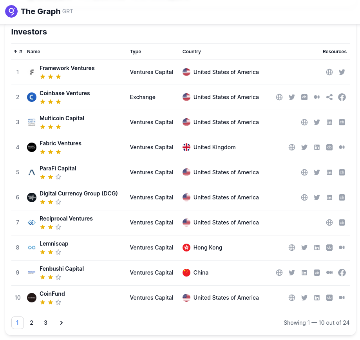Open ParaFi Capital Crunchbase icon
Screen dimensions: 360x340
(x=342, y=172)
